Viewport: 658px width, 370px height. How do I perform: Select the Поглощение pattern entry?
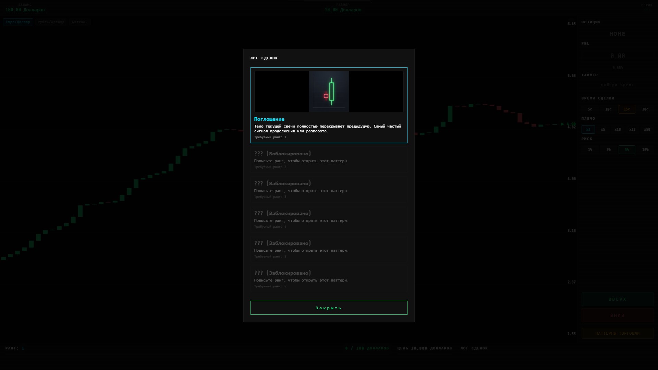pyautogui.click(x=329, y=127)
